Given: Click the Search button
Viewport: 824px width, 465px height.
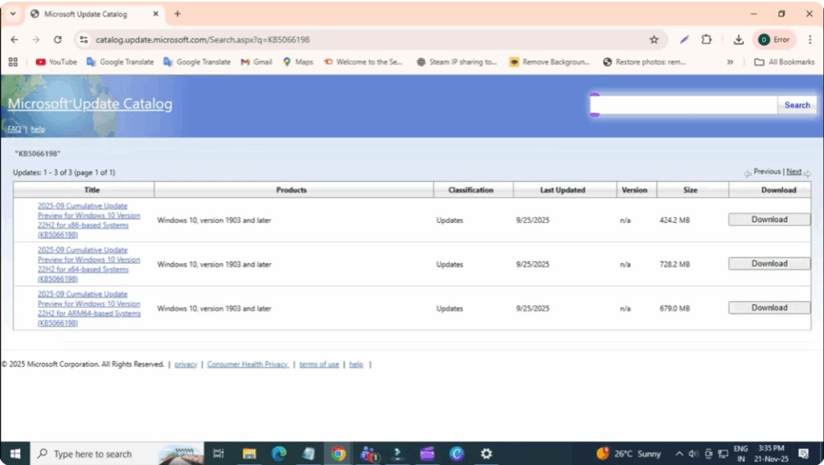Looking at the screenshot, I should pyautogui.click(x=797, y=105).
